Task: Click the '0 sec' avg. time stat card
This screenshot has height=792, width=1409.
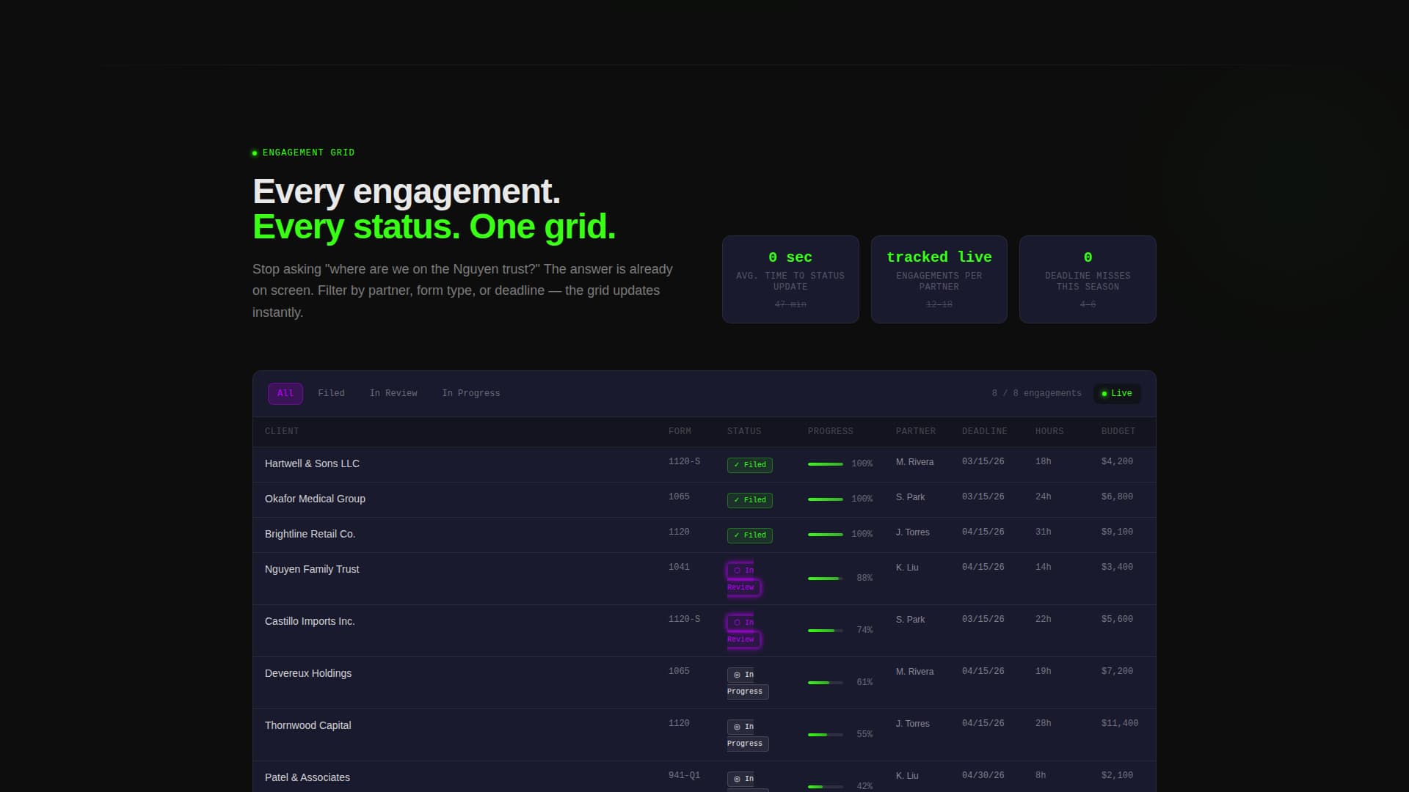Action: [x=790, y=279]
